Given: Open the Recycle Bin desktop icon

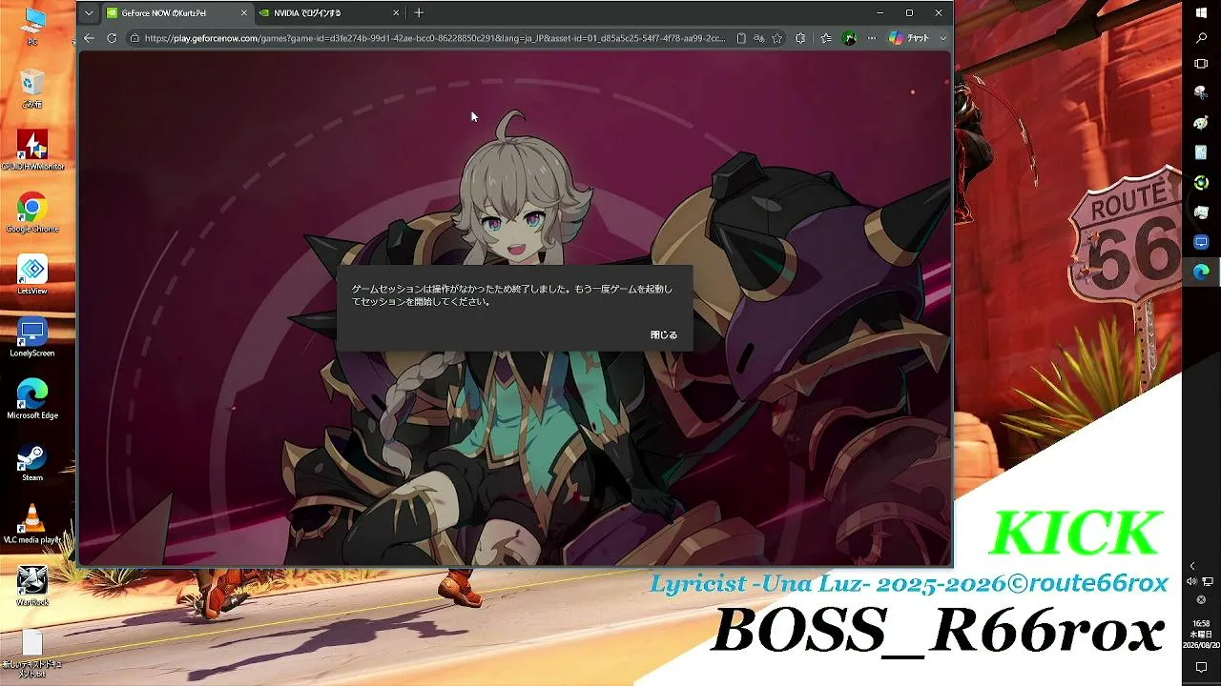Looking at the screenshot, I should click(x=32, y=88).
